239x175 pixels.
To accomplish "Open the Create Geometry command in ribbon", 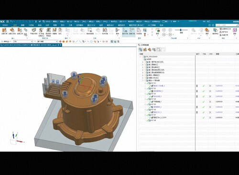I will point(12,31).
